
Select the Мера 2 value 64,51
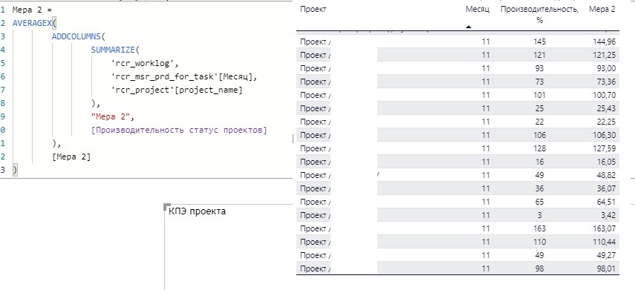607,202
